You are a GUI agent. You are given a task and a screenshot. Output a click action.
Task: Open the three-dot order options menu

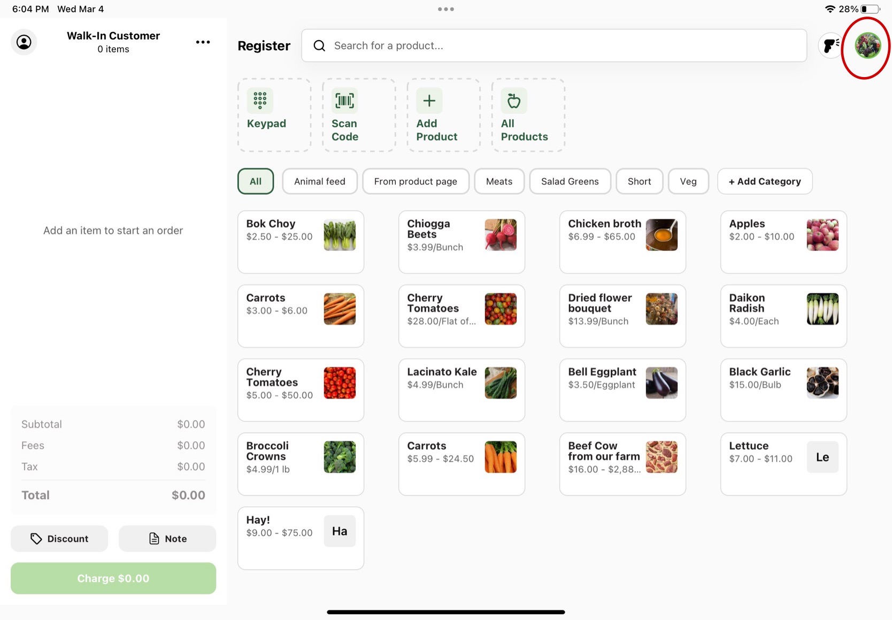point(203,42)
